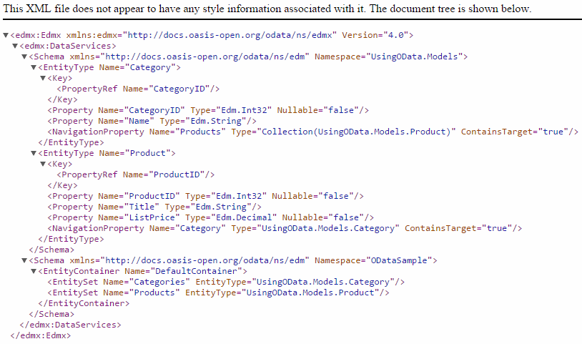
Task: Click the no style information notice text
Action: [x=267, y=9]
